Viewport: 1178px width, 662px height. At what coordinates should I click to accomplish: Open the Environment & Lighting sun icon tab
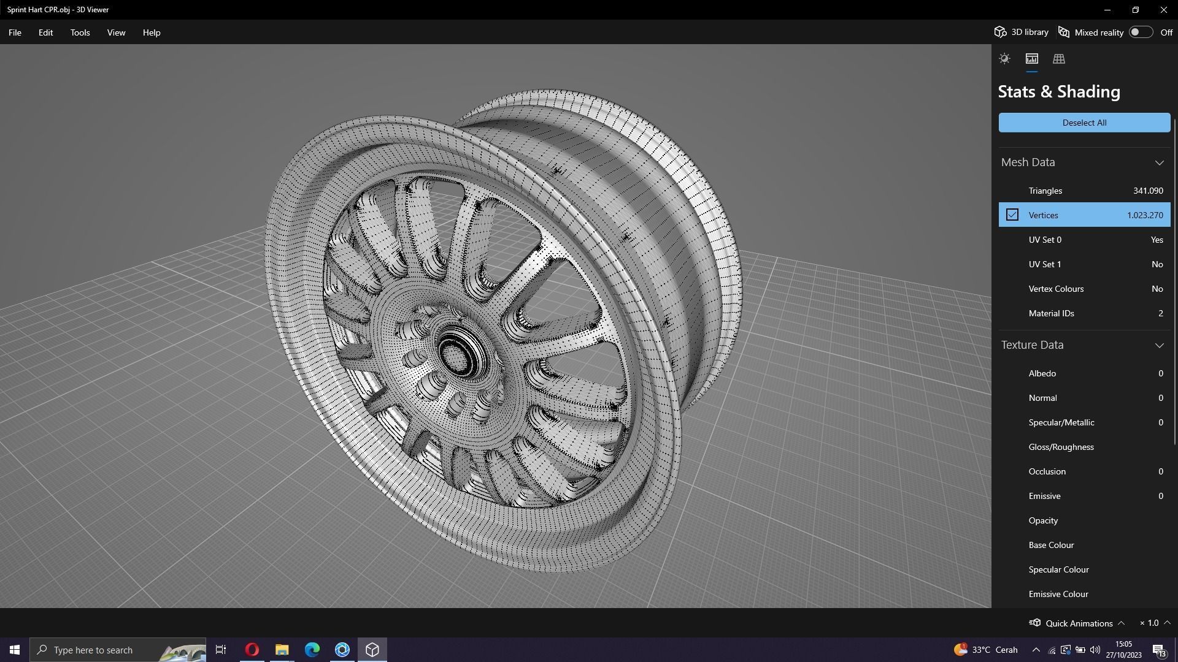pyautogui.click(x=1004, y=59)
